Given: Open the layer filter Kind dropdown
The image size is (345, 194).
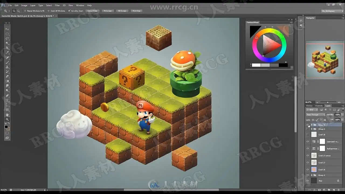Looking at the screenshot, I should (x=311, y=110).
